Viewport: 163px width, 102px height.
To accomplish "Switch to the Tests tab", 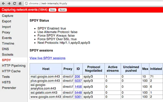I will [6, 77].
